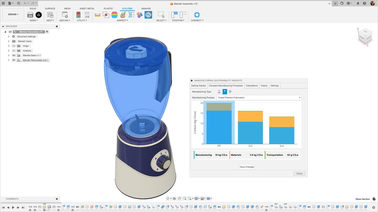
Task: Open the SOLID ribbon tab
Action: click(x=33, y=8)
